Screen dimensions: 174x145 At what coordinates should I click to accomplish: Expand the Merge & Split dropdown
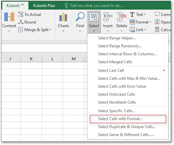click(50, 30)
